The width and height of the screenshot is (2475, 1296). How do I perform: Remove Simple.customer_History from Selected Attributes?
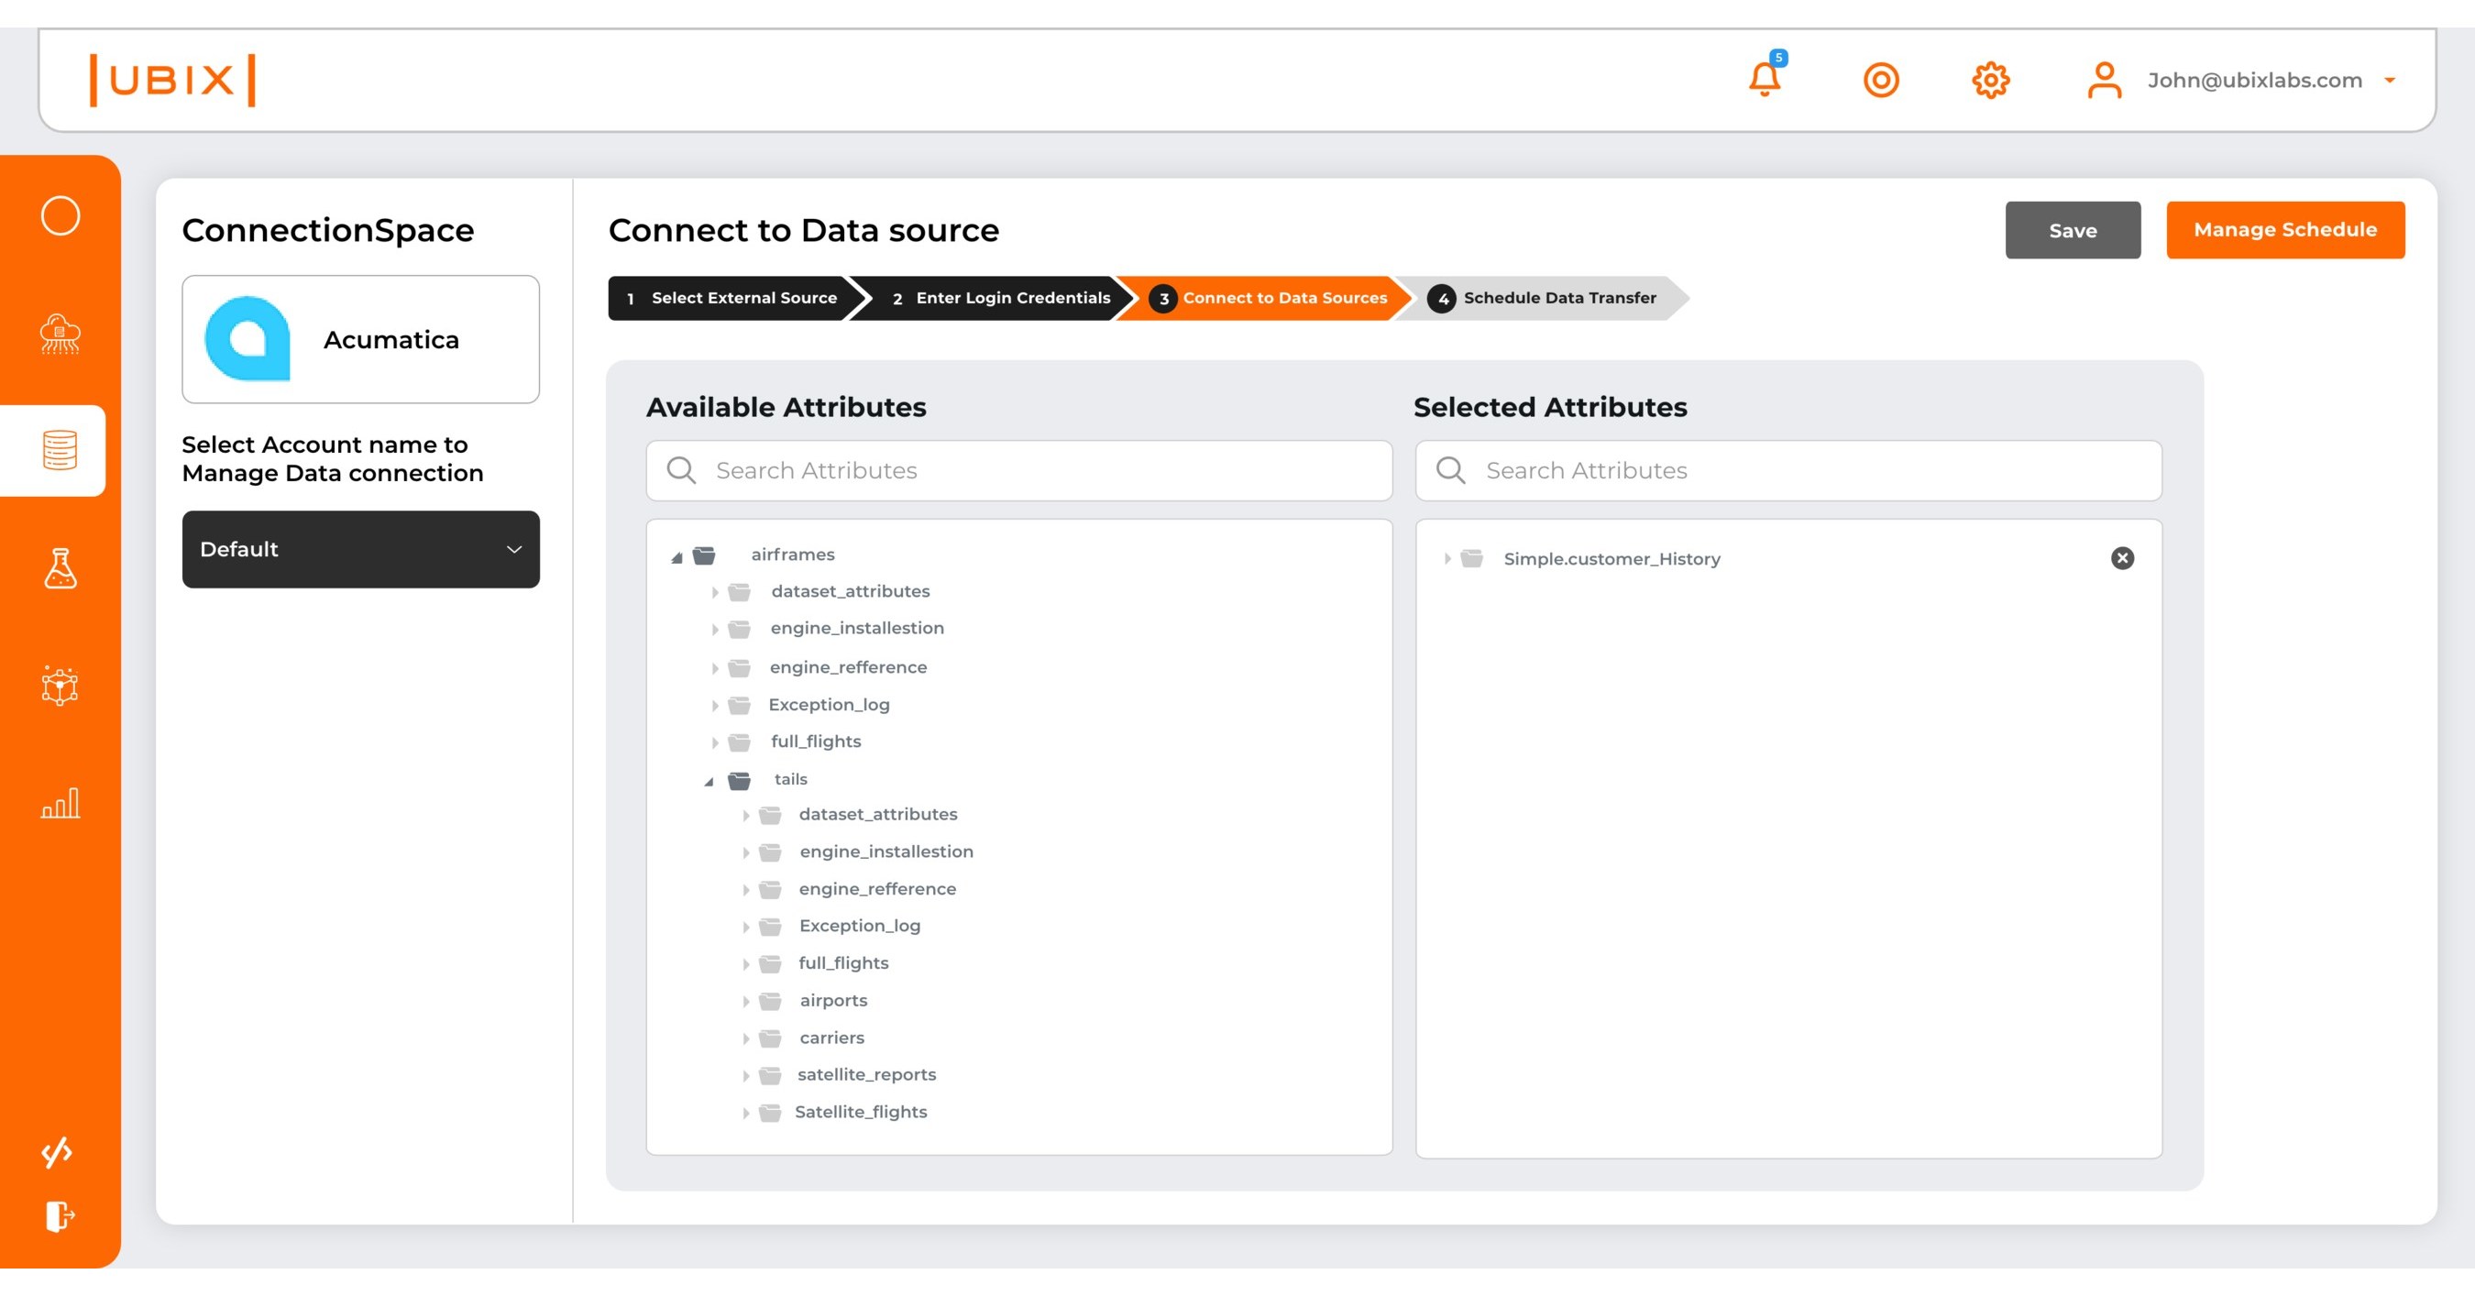tap(2122, 558)
